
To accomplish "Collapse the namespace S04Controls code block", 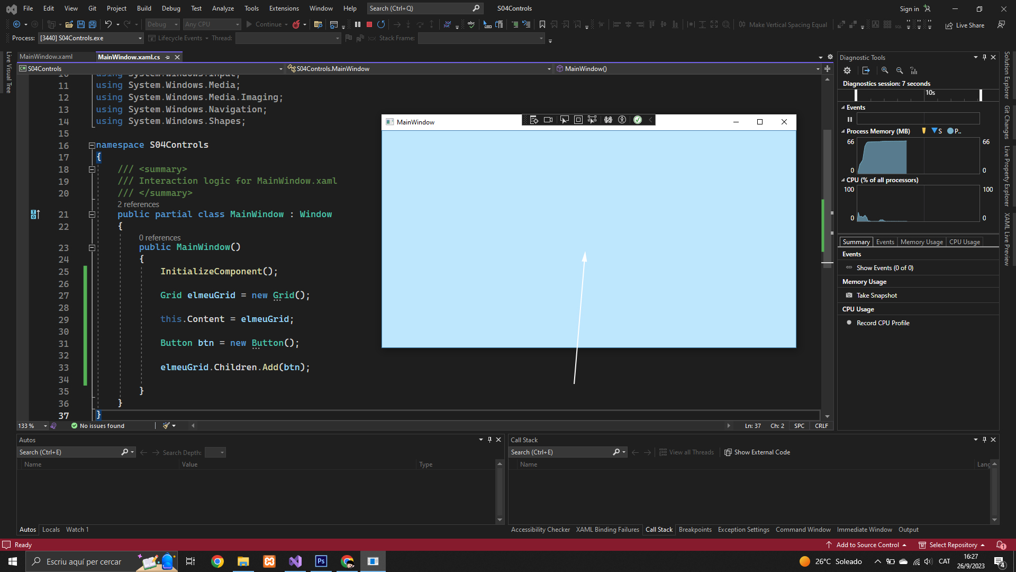I will (x=92, y=145).
